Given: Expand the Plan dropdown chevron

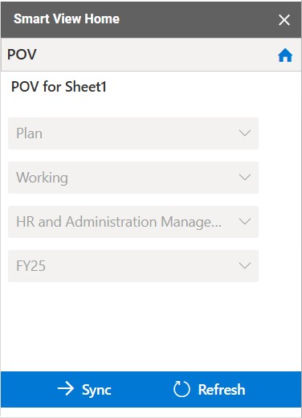Looking at the screenshot, I should [x=245, y=133].
